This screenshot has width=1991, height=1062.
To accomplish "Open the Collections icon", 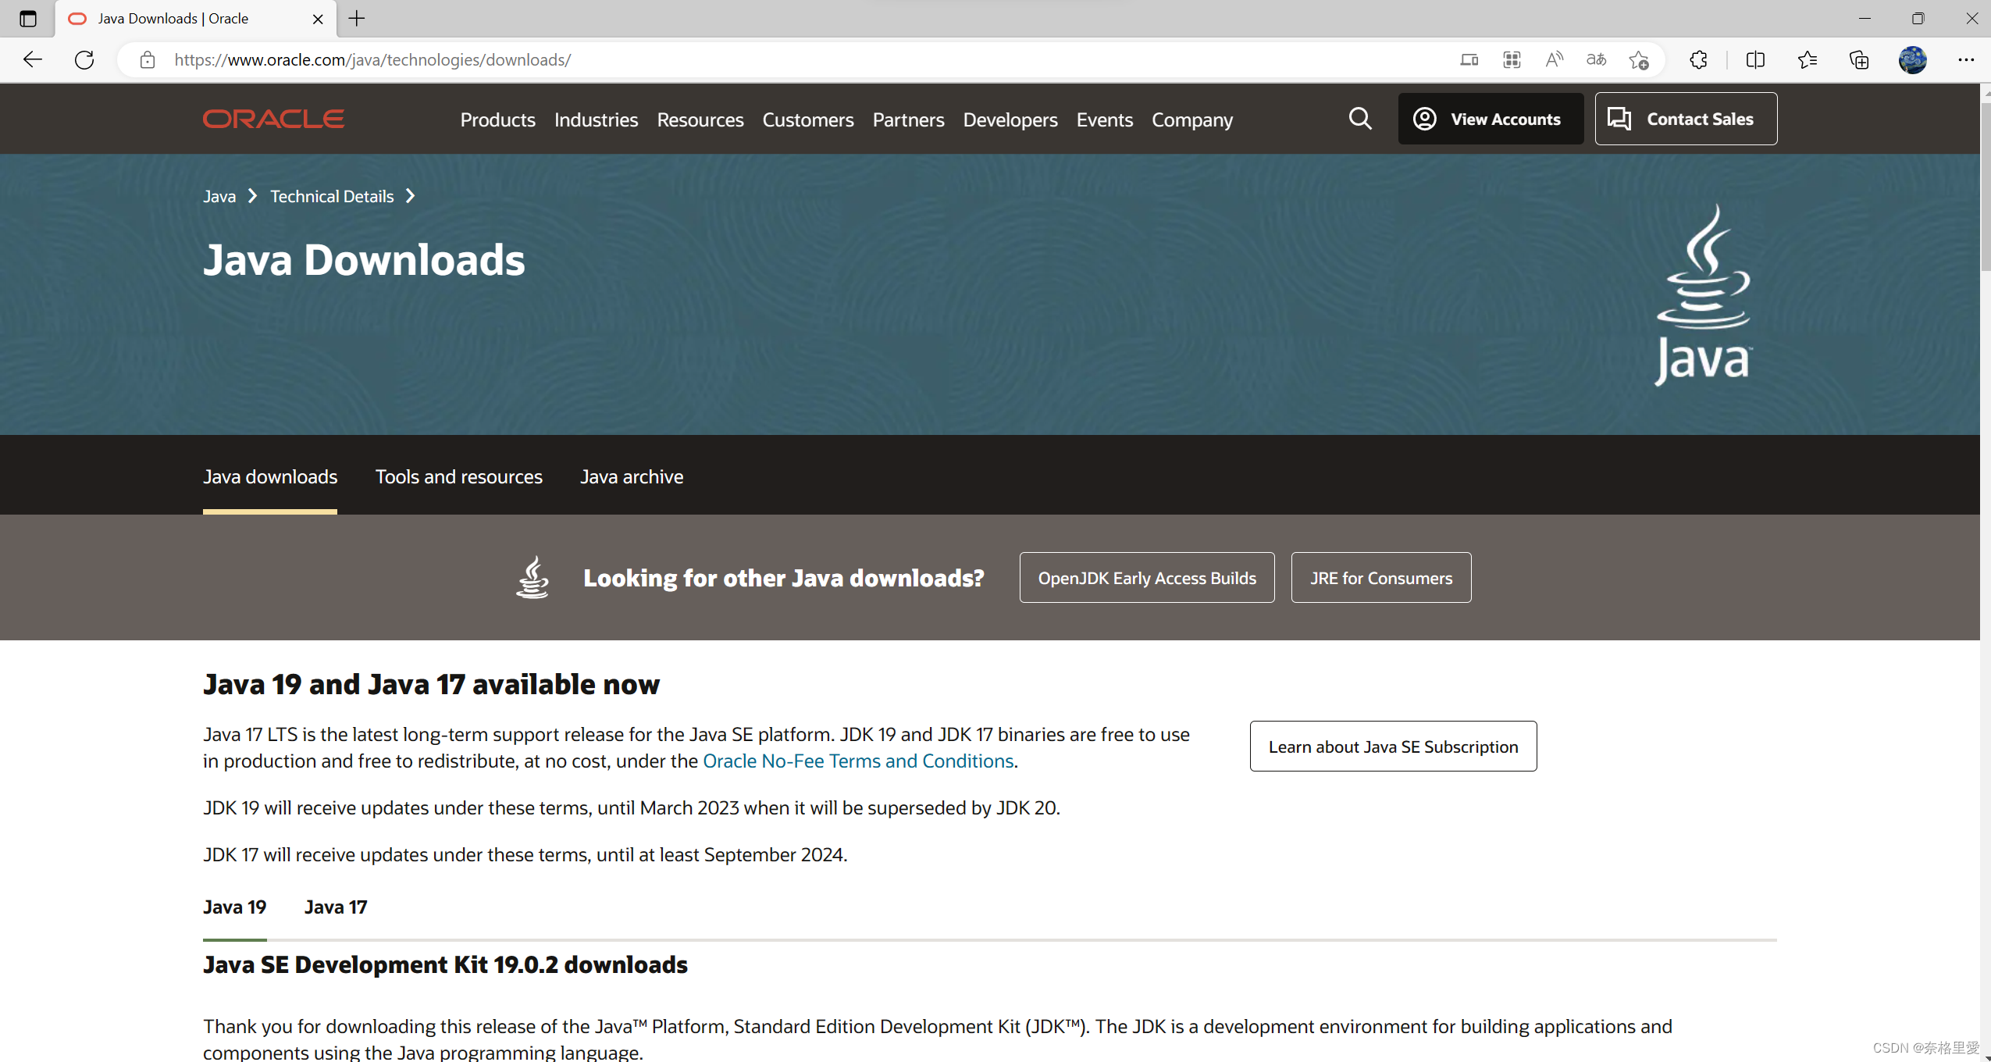I will coord(1859,60).
